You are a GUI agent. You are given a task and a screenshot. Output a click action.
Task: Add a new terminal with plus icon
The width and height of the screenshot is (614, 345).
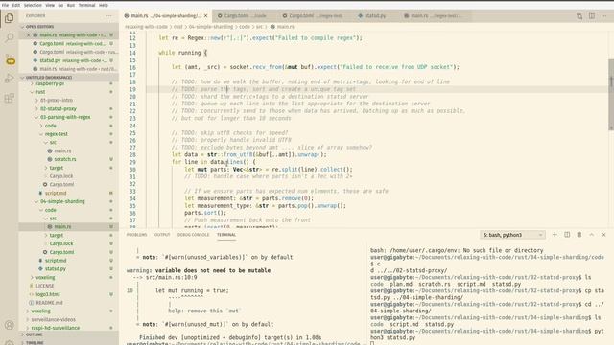click(x=555, y=234)
